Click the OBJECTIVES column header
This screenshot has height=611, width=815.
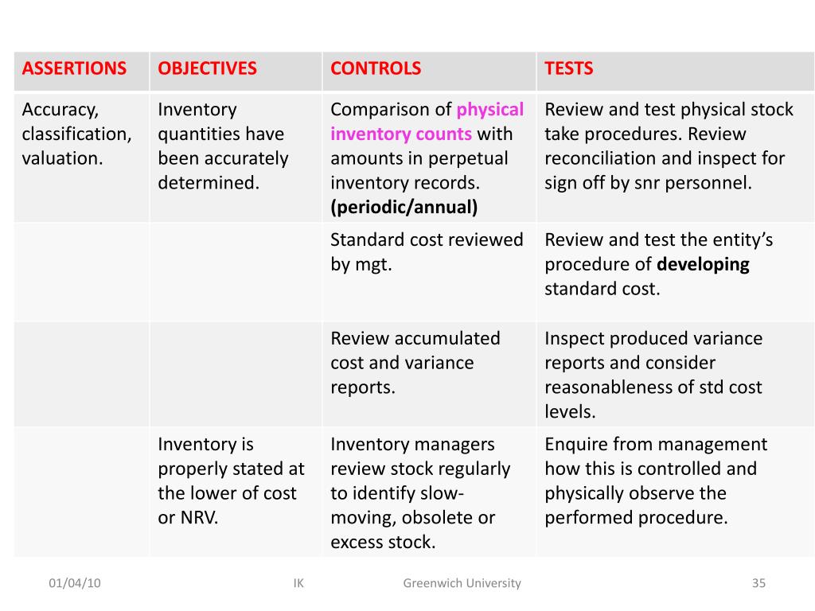(x=207, y=68)
